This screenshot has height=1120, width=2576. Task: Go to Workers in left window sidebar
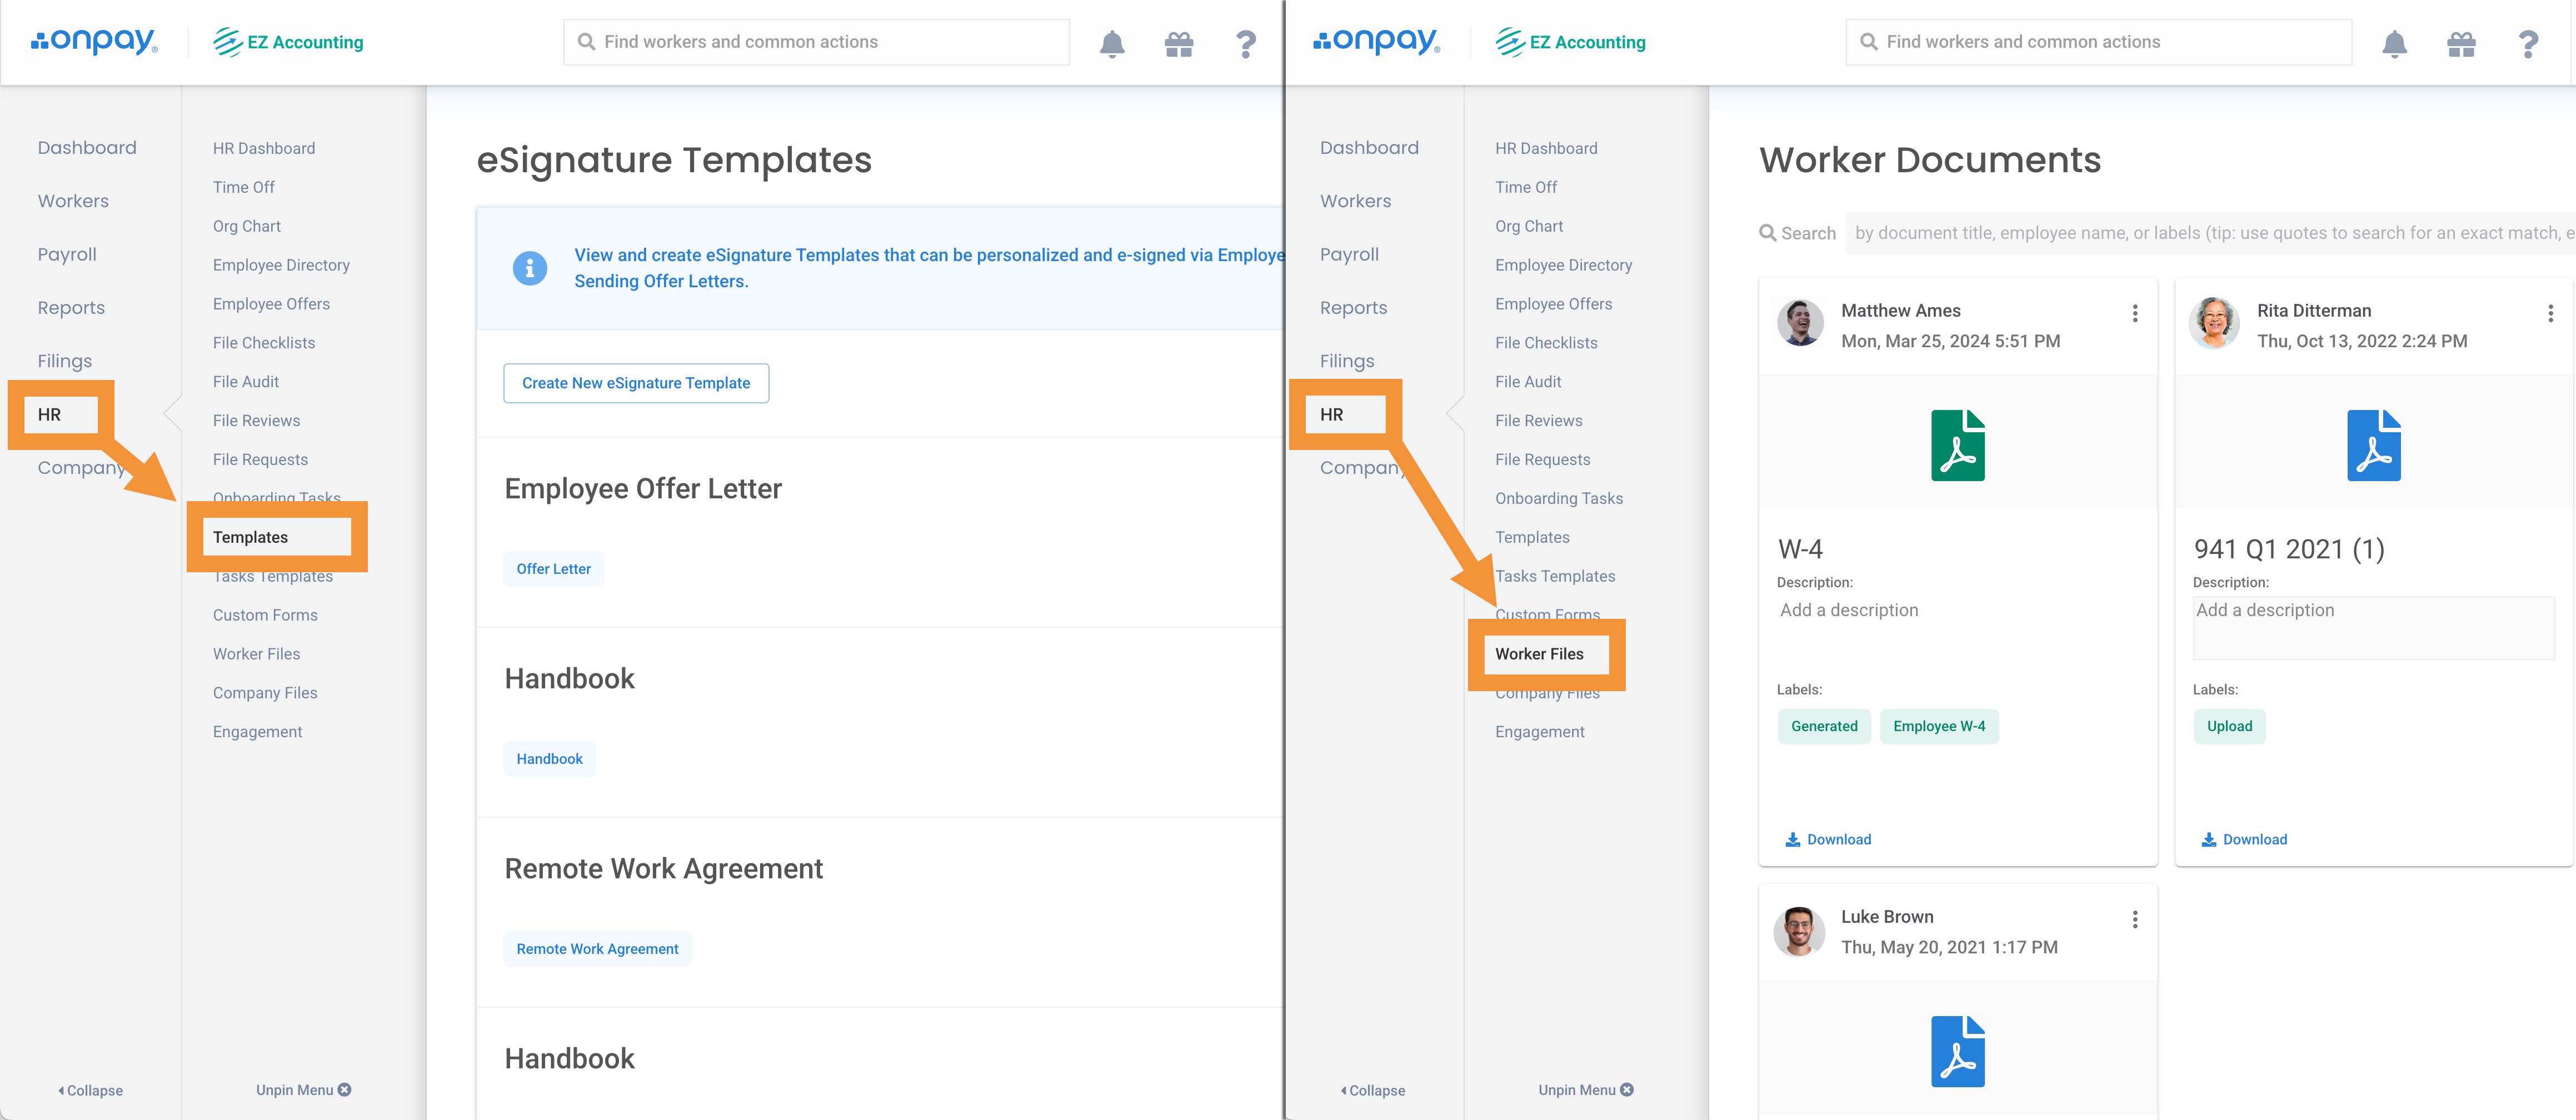[73, 201]
